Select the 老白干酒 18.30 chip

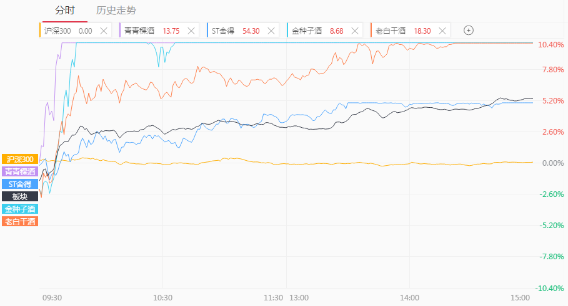411,31
